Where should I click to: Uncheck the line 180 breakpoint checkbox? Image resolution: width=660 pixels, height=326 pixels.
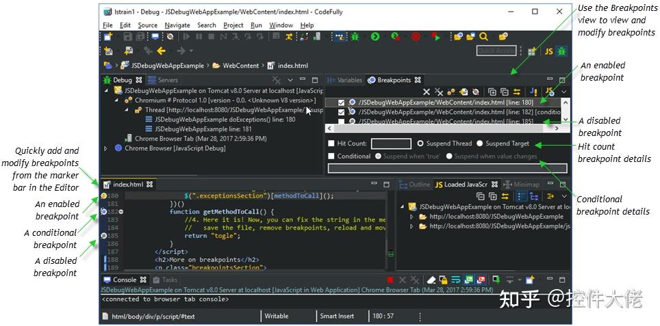click(x=342, y=102)
